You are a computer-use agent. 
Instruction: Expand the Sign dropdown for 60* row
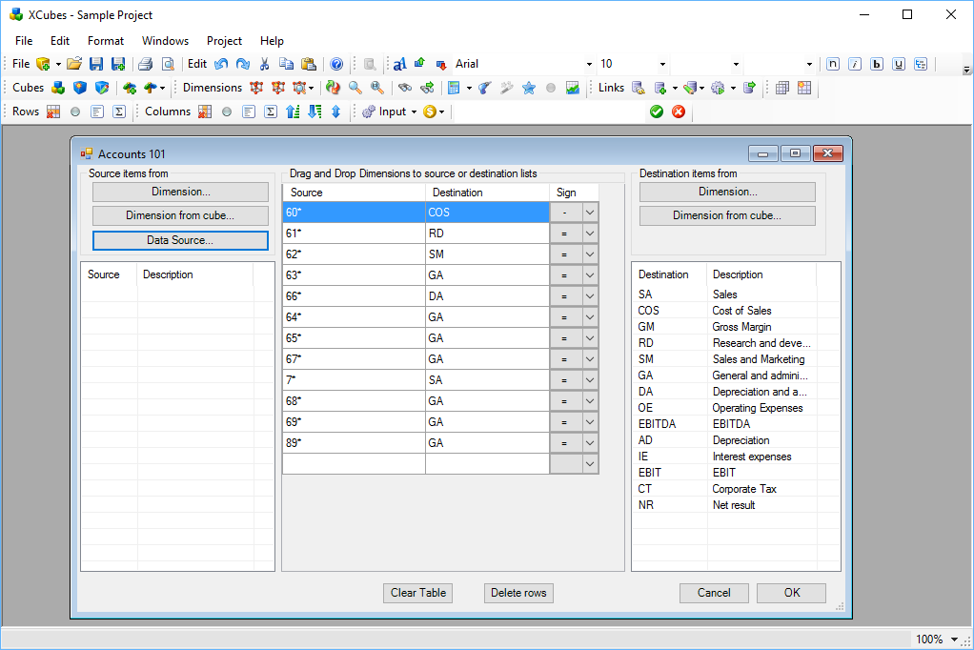tap(590, 213)
